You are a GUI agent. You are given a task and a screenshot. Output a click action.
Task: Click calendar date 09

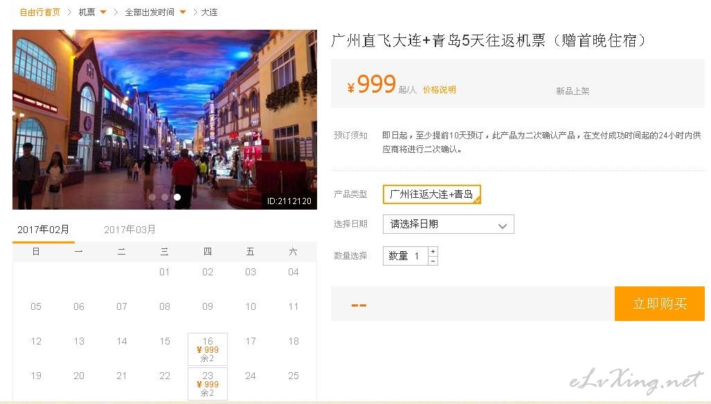click(x=208, y=306)
